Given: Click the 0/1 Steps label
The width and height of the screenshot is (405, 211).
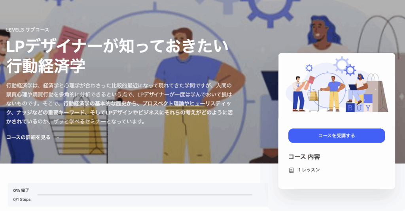Looking at the screenshot, I should click(x=22, y=200).
